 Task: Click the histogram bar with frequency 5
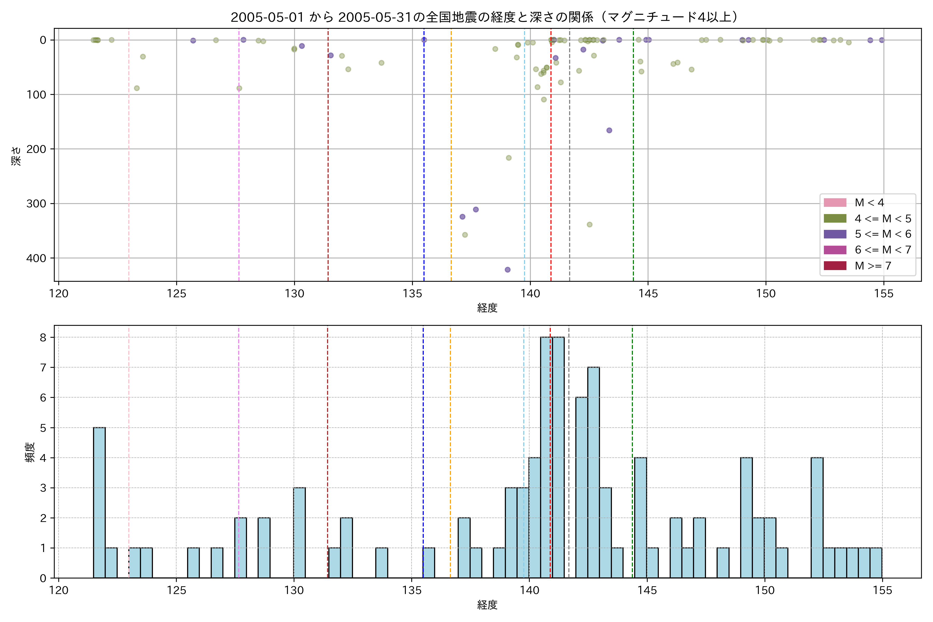coord(99,502)
